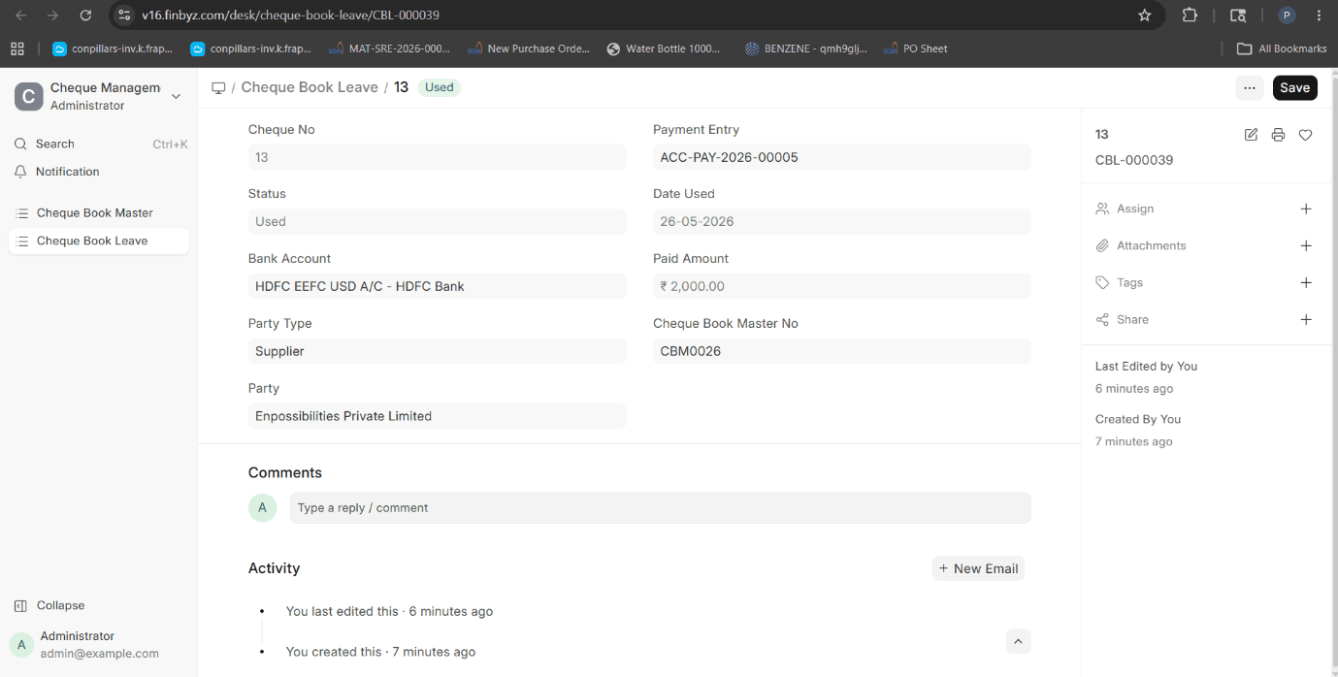Click the scroll-to-top chevron button

[1018, 641]
